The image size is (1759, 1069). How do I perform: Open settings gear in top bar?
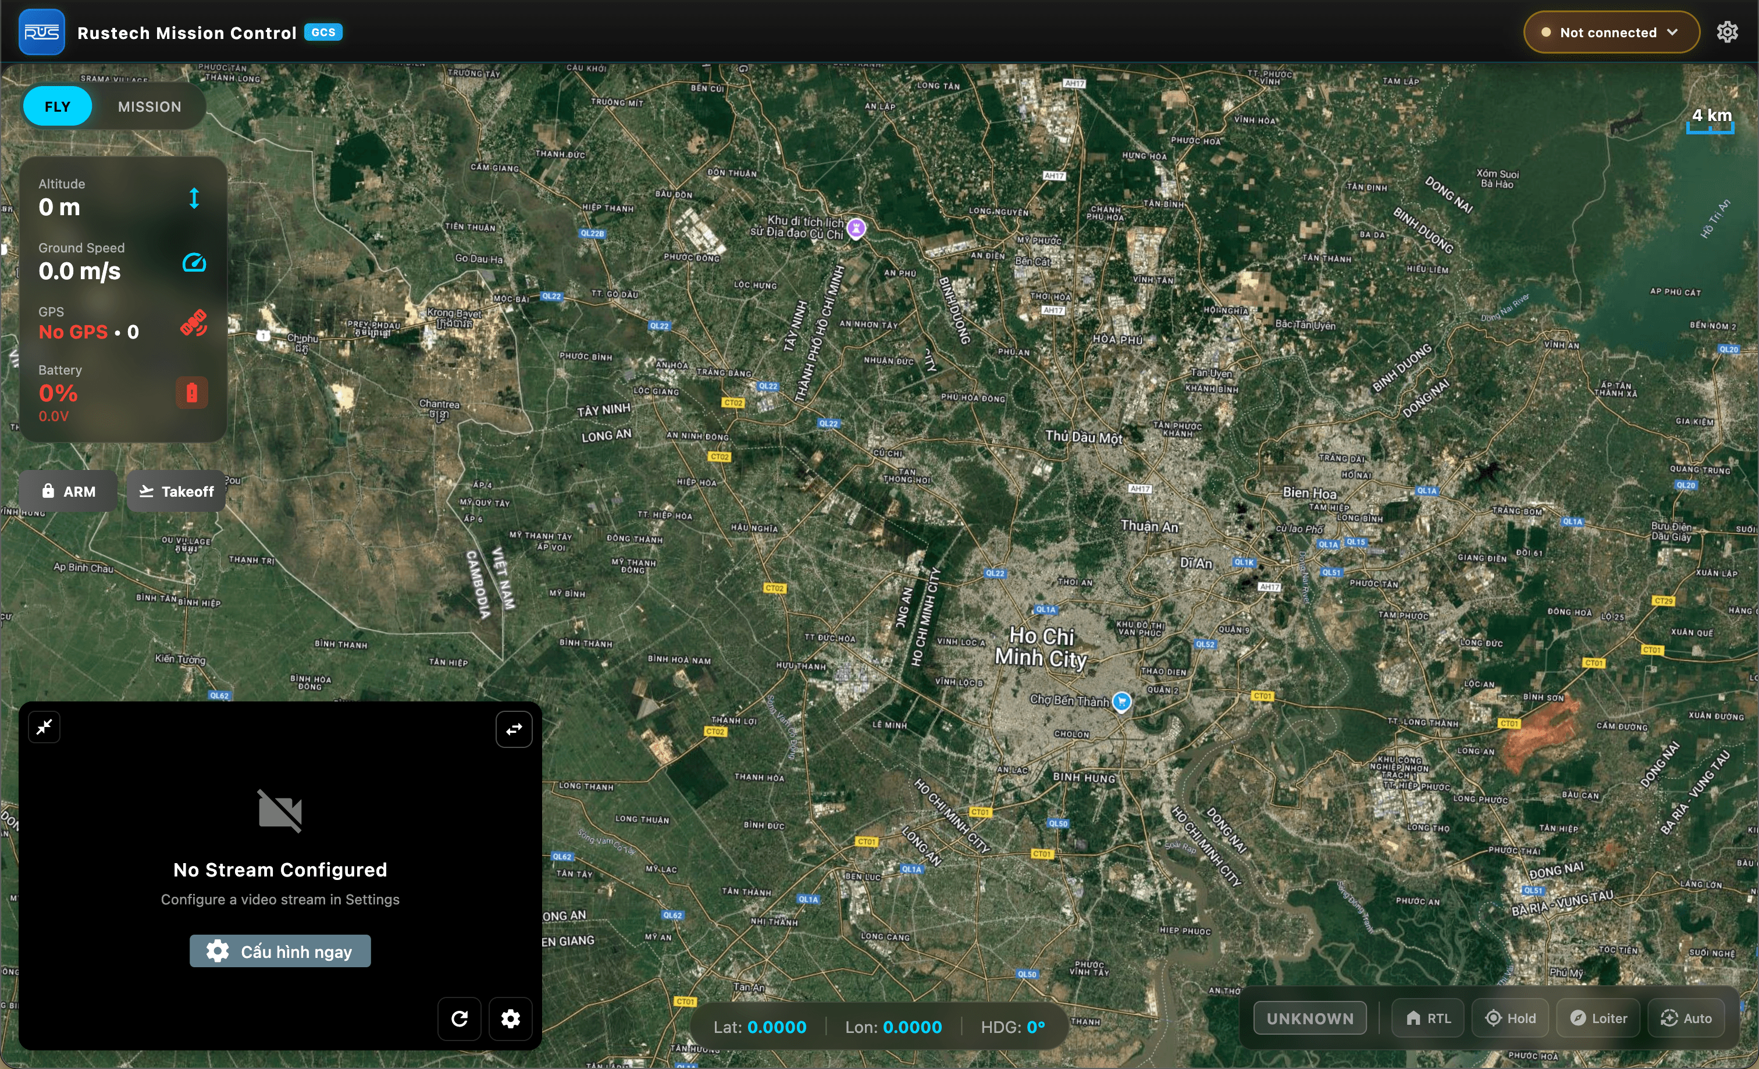[1726, 32]
